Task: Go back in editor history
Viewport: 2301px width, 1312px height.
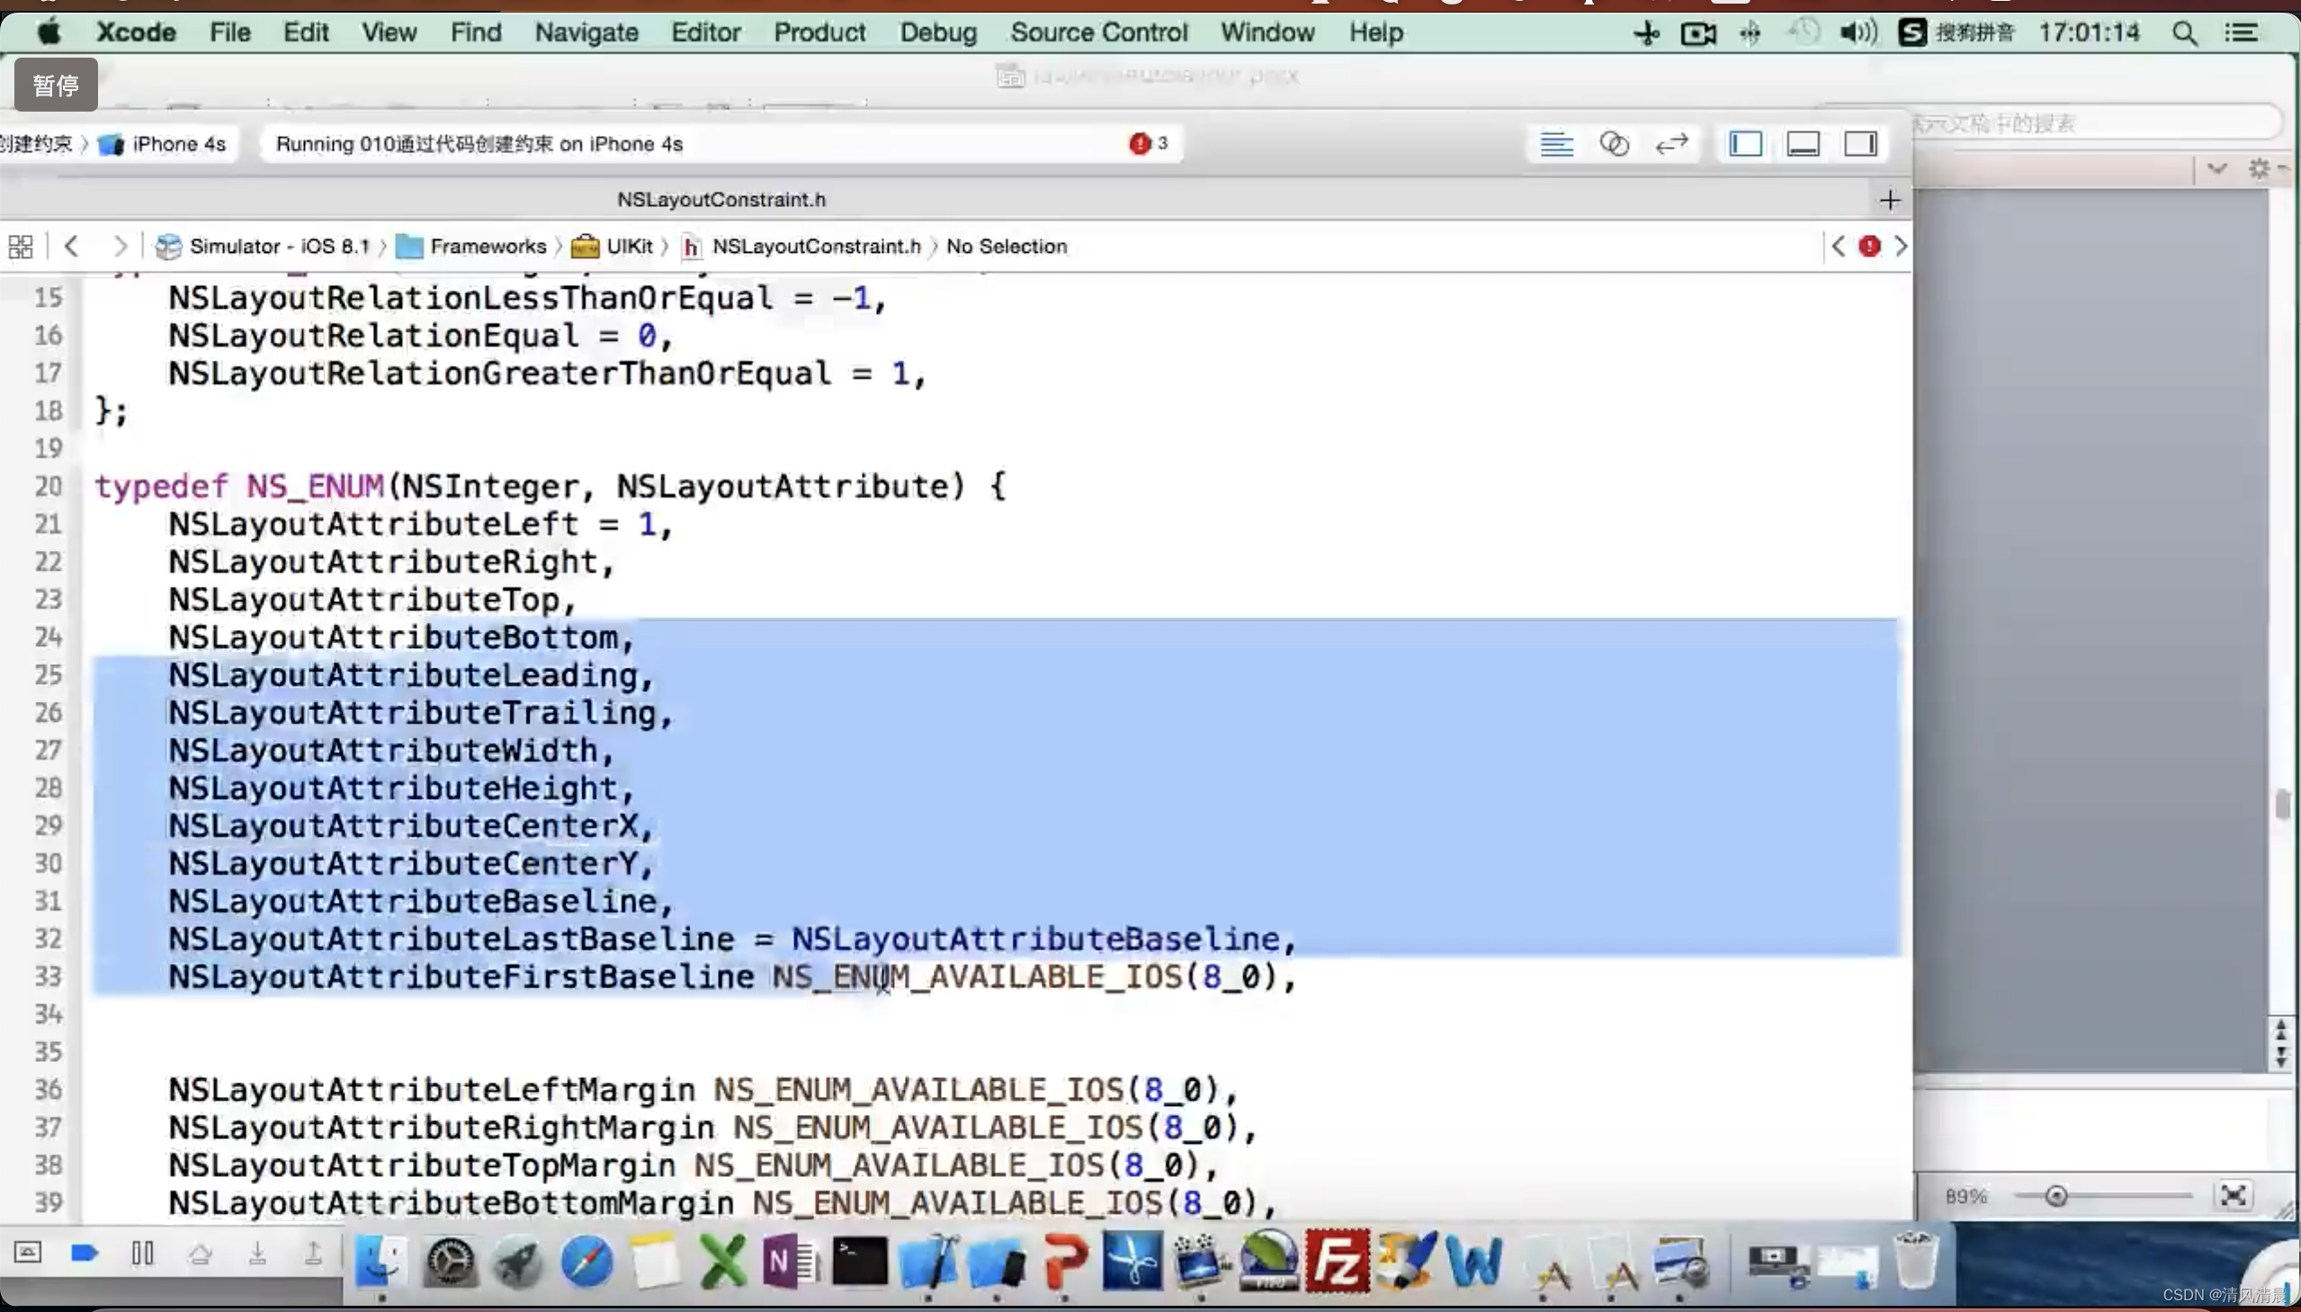Action: click(x=72, y=246)
